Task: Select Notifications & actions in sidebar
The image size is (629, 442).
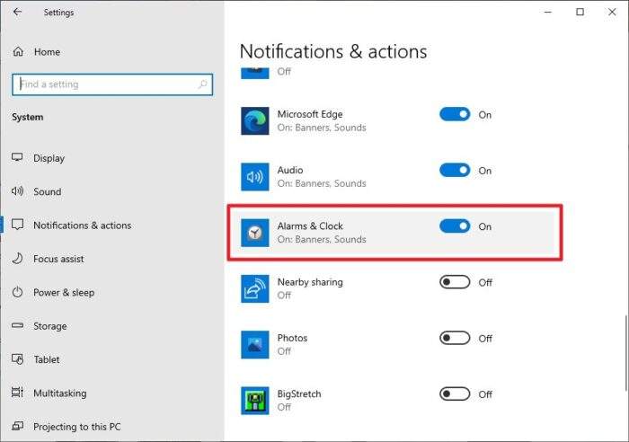Action: pyautogui.click(x=112, y=225)
